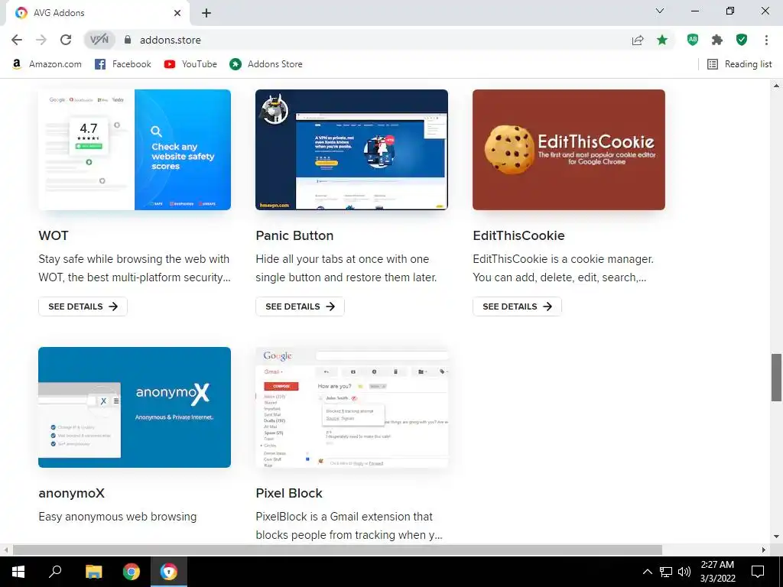Click the volume speaker tray icon

pyautogui.click(x=684, y=572)
